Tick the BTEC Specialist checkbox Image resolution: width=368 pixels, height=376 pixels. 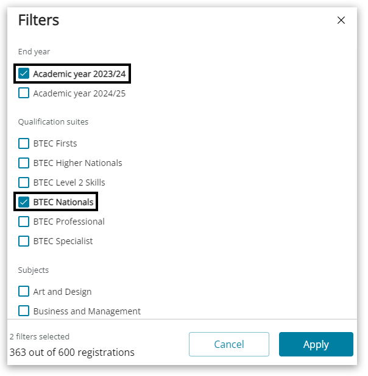24,241
